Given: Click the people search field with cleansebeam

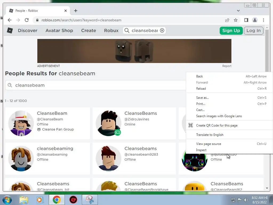Looking at the screenshot, I should click(x=95, y=85).
